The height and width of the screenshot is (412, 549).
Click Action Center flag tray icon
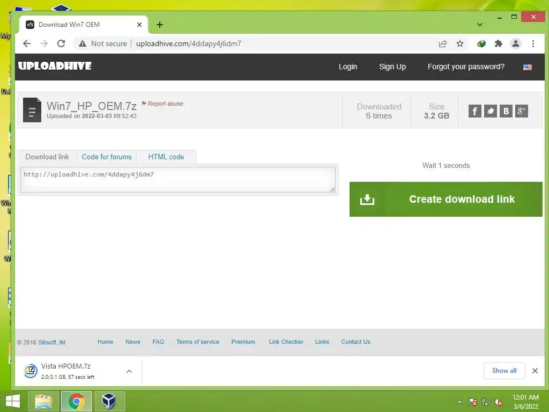coord(473,402)
